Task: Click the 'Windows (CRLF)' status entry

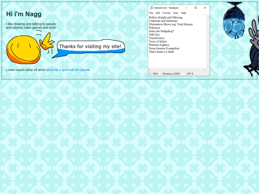Action: tap(171, 74)
